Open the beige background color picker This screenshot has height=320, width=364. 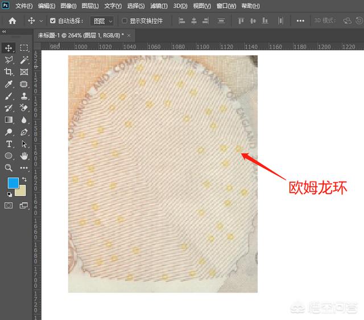tap(22, 192)
